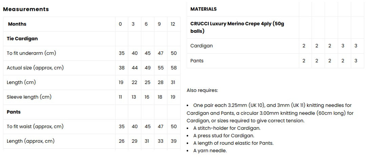Click the Actual size (approx, cm) label
Viewport: 371px width, 158px height.
[x=35, y=68]
